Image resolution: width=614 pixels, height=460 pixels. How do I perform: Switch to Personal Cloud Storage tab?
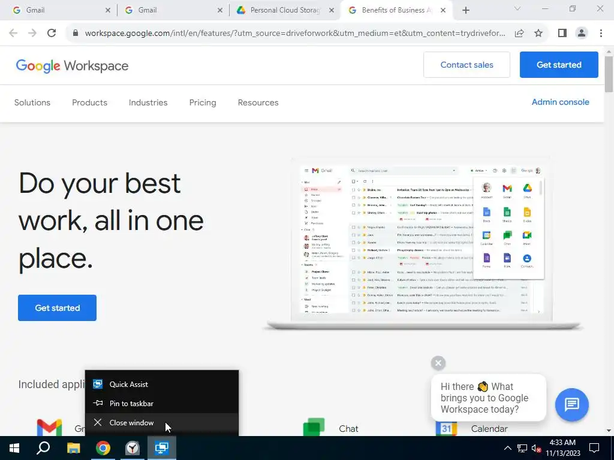285,11
